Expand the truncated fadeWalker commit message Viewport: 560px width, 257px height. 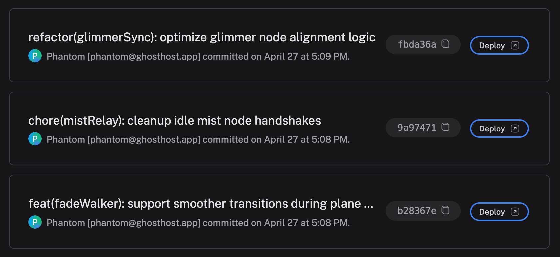(x=370, y=203)
